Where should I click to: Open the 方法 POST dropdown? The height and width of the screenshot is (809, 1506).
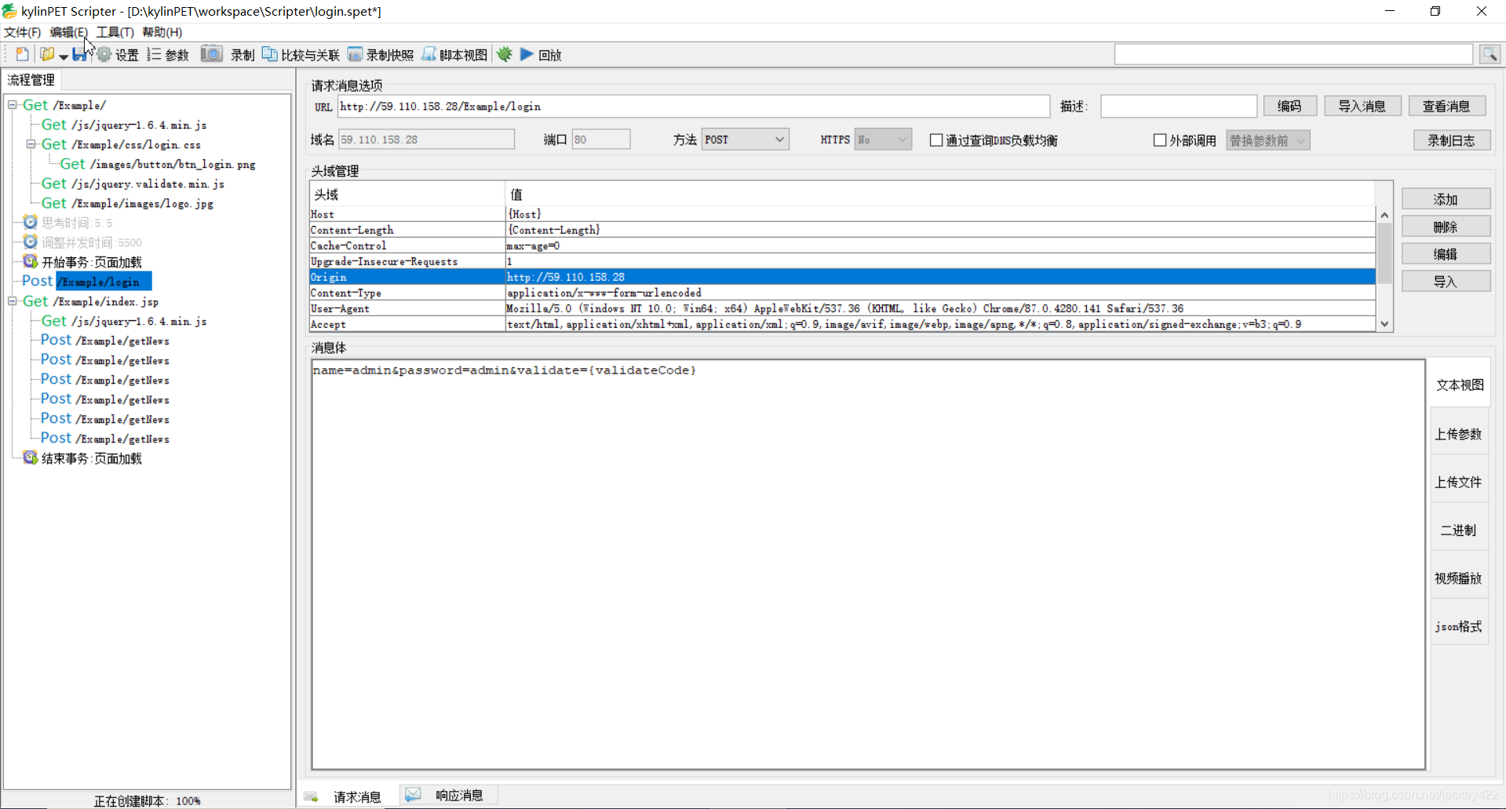pos(745,140)
